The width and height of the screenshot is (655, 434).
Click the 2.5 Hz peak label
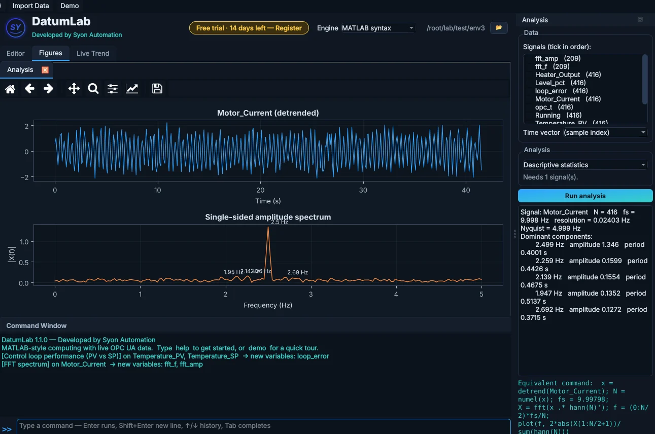280,222
